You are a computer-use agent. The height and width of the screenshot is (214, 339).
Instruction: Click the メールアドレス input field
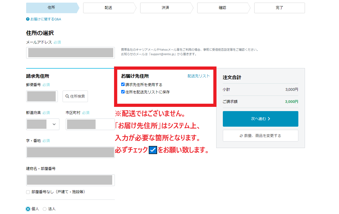pyautogui.click(x=70, y=53)
